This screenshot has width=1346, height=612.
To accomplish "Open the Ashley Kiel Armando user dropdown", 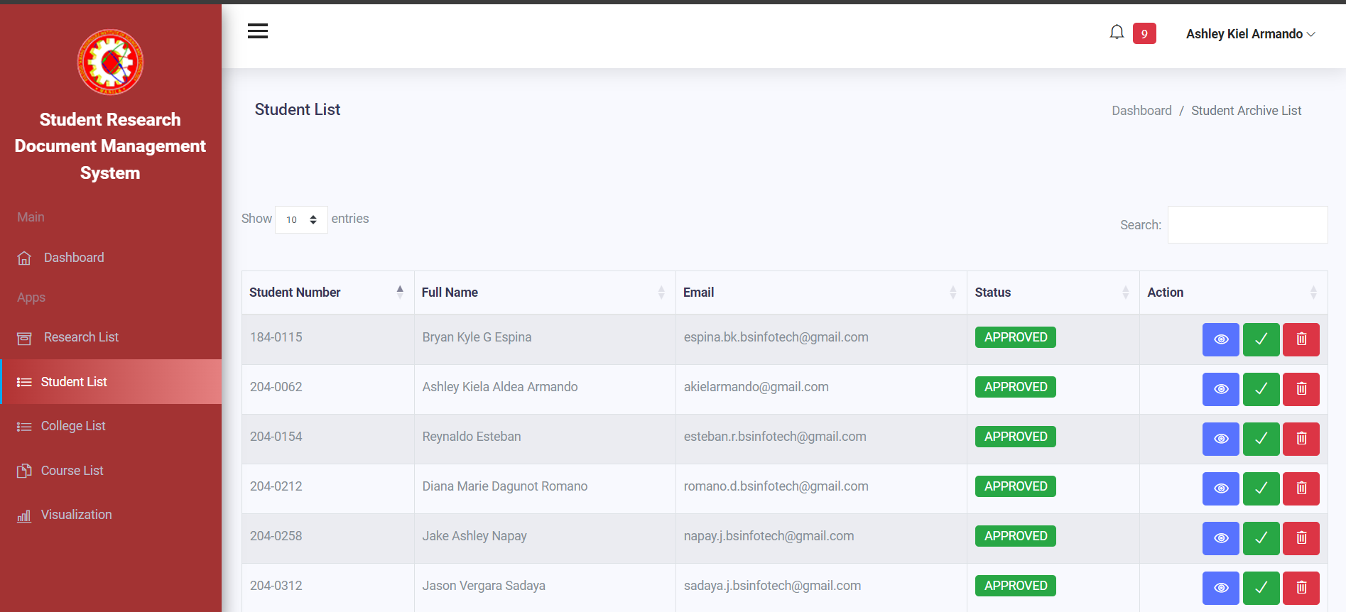I will [1250, 34].
